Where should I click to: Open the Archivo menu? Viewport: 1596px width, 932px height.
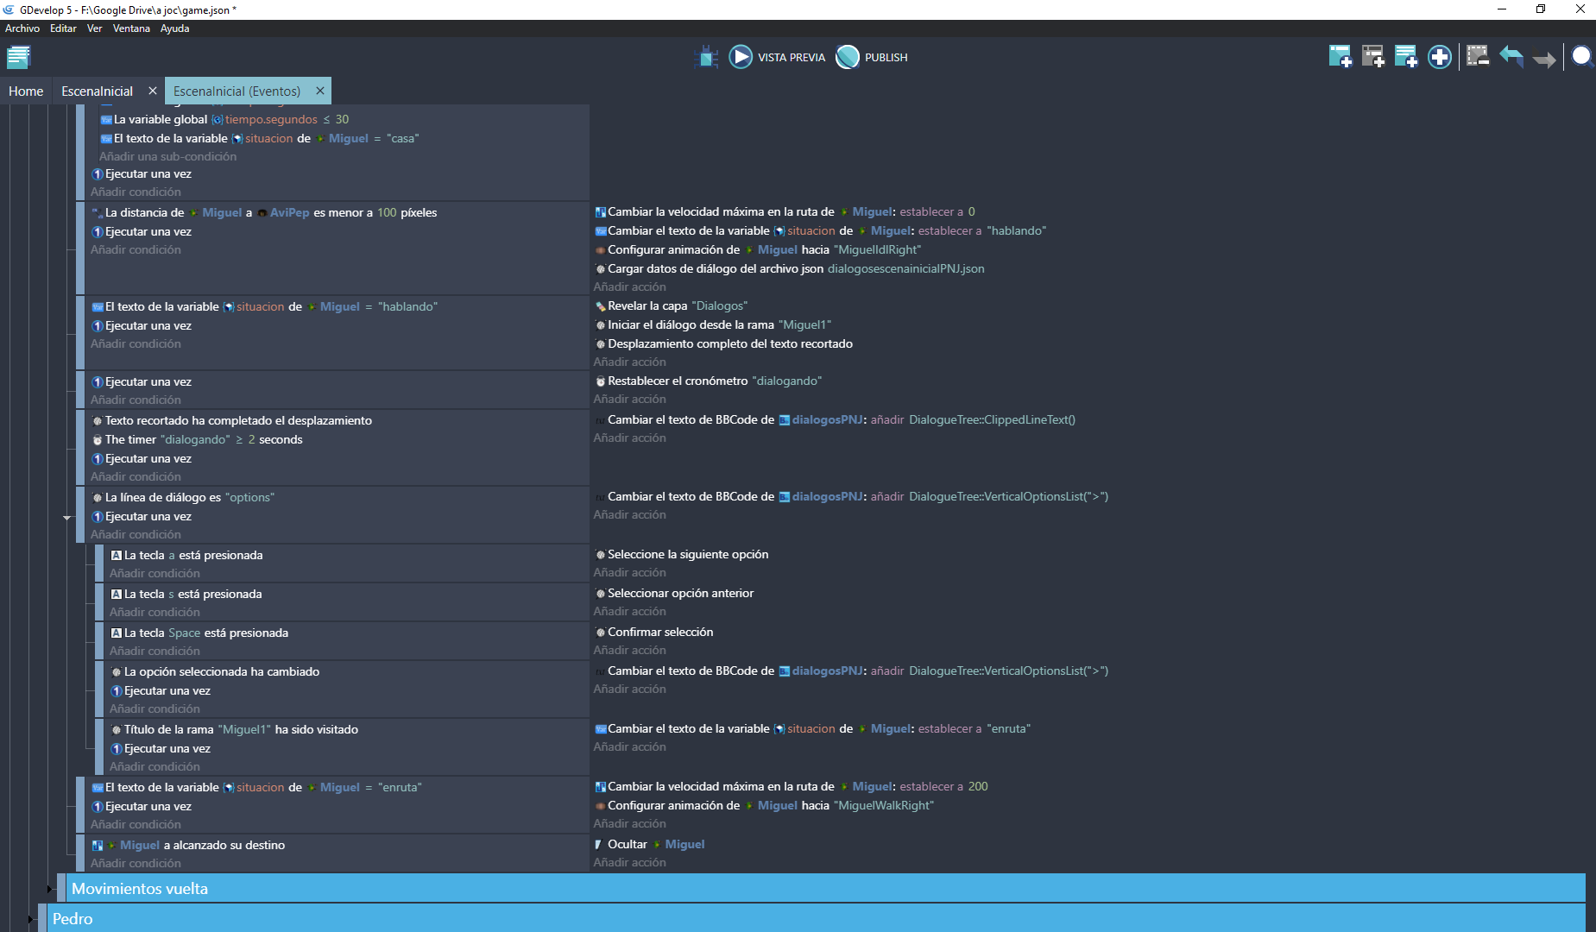(22, 28)
